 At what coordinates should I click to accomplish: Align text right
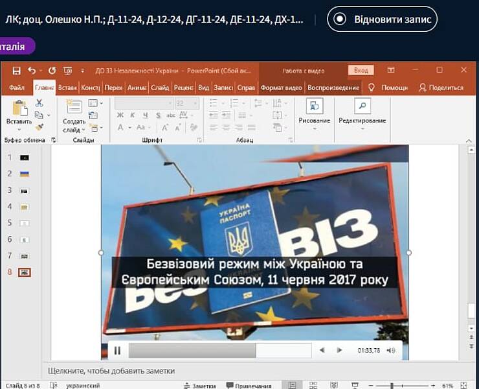click(239, 127)
